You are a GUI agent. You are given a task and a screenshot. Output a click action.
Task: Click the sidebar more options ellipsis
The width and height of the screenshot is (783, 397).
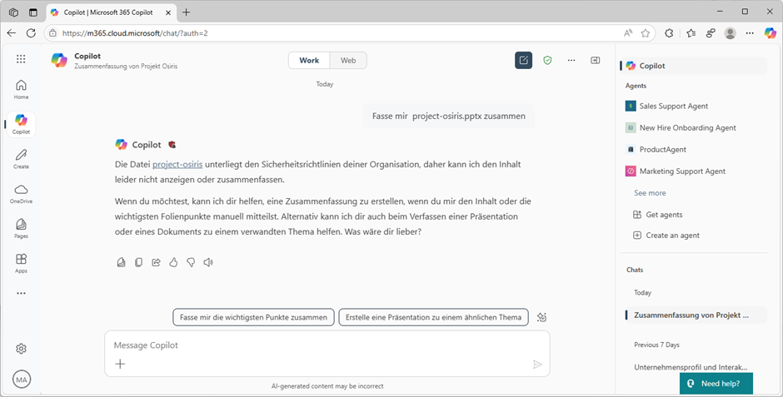click(x=21, y=293)
